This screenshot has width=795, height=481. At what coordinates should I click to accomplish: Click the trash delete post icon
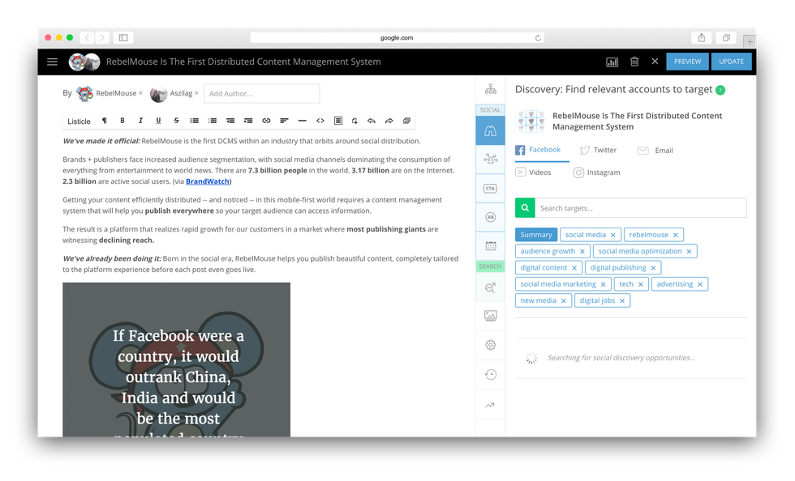point(634,62)
